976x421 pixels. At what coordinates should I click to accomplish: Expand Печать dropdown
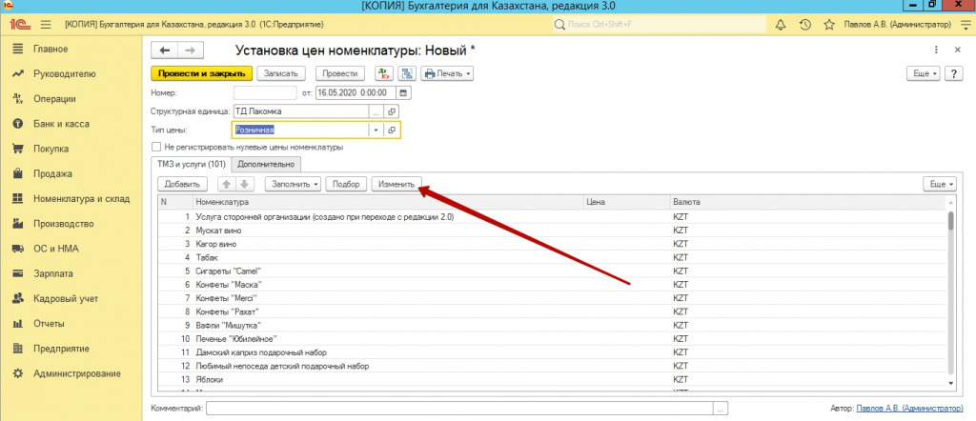coord(448,73)
